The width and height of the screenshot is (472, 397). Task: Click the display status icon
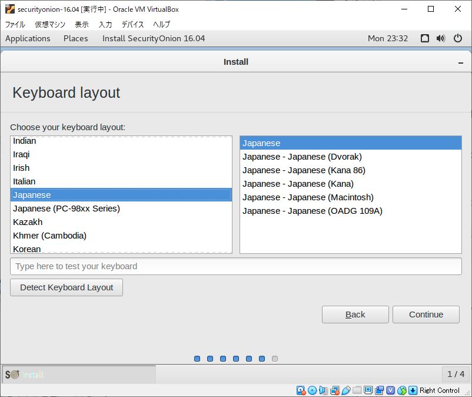coord(368,391)
